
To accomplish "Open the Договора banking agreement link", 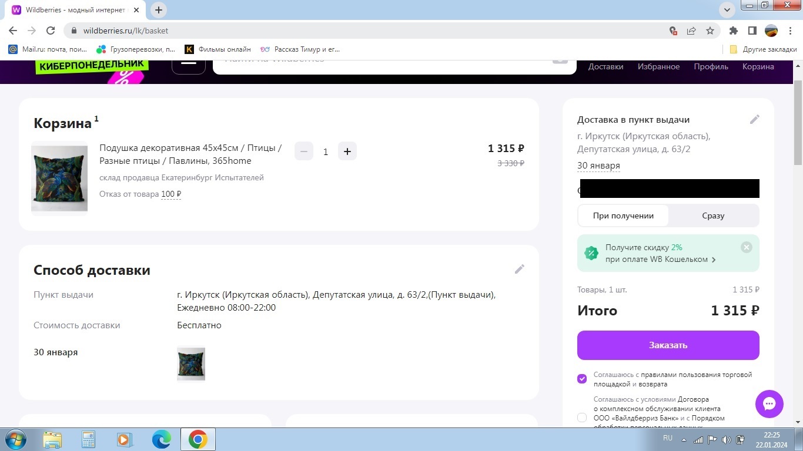I will coord(693,399).
